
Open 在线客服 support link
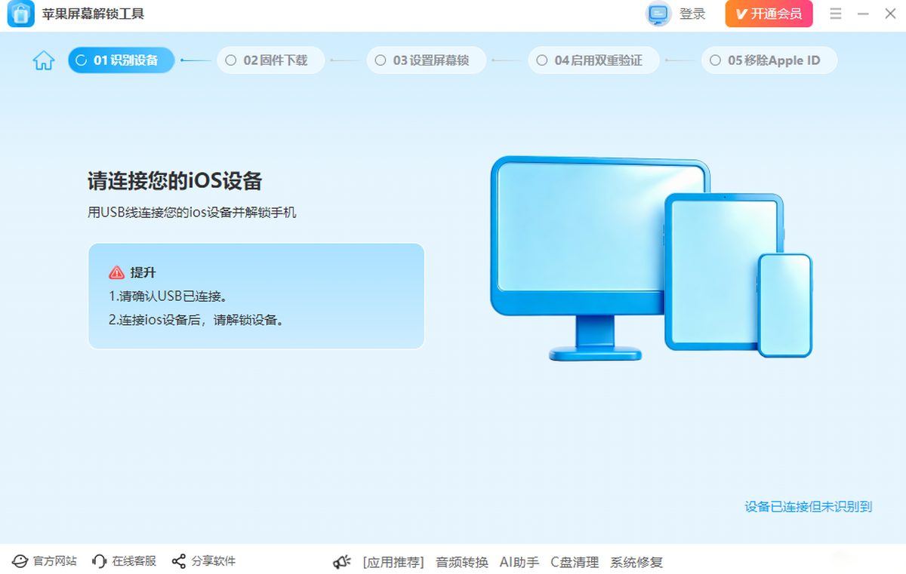click(134, 561)
